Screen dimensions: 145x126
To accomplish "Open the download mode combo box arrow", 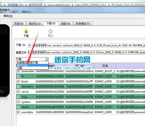I will pyautogui.click(x=46, y=59).
